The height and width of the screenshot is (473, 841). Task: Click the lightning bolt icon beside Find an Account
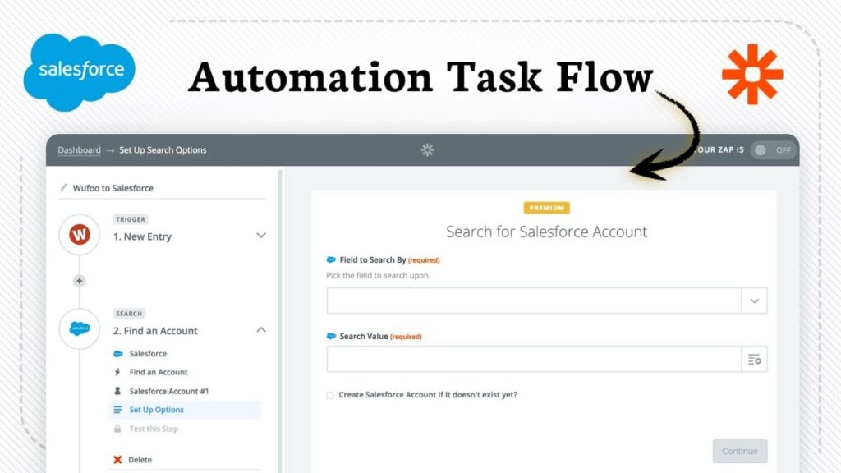tap(117, 372)
